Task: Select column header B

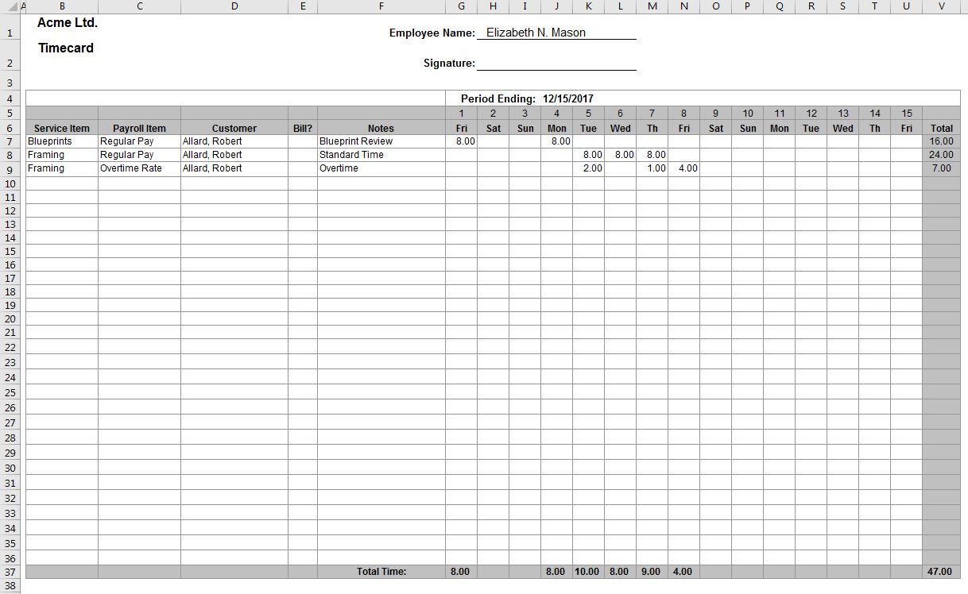Action: 62,6
